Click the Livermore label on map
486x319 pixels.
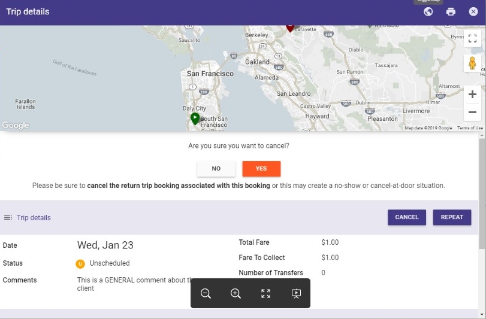click(x=416, y=111)
